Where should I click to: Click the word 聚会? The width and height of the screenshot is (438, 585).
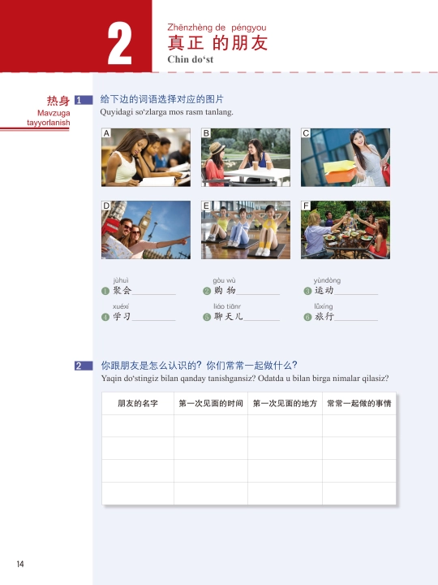[x=122, y=291]
